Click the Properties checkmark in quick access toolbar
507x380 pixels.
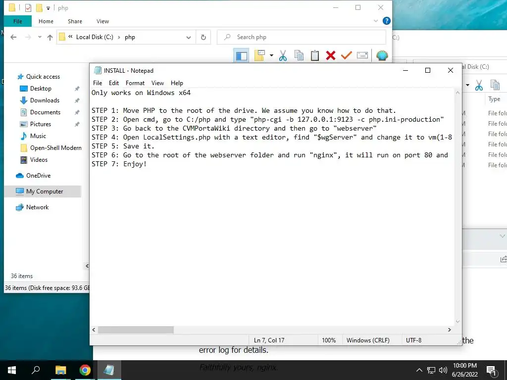pyautogui.click(x=28, y=8)
